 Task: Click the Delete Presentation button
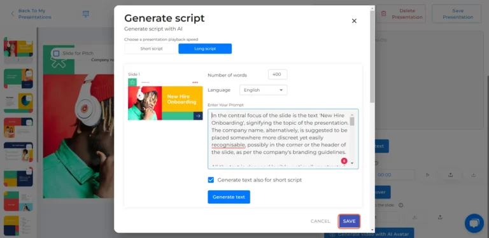pyautogui.click(x=401, y=14)
